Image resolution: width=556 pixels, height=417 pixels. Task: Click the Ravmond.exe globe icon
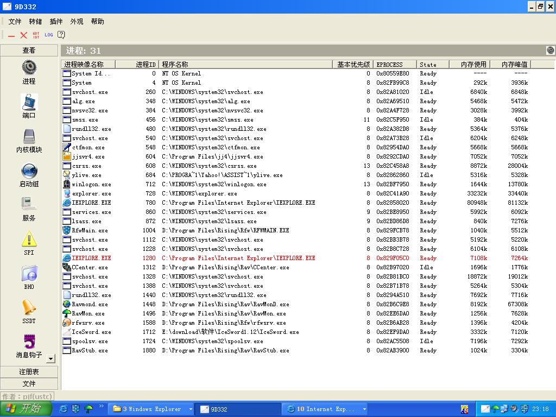pyautogui.click(x=67, y=304)
